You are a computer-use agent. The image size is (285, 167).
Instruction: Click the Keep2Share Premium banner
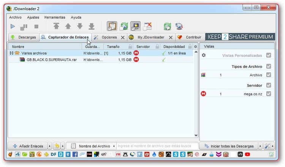click(x=240, y=37)
